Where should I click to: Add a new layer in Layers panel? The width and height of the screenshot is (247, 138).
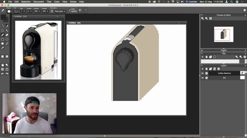click(203, 69)
